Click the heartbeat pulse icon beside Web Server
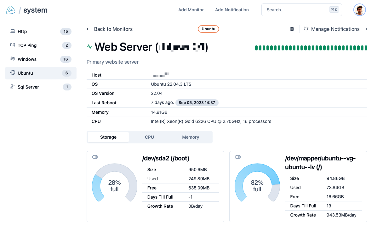The height and width of the screenshot is (226, 377). click(89, 47)
